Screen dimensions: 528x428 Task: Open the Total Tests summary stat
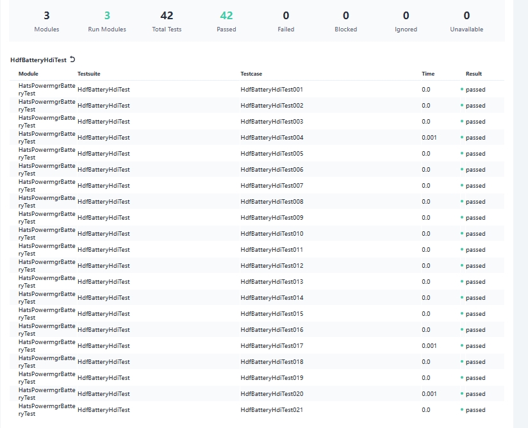click(167, 16)
